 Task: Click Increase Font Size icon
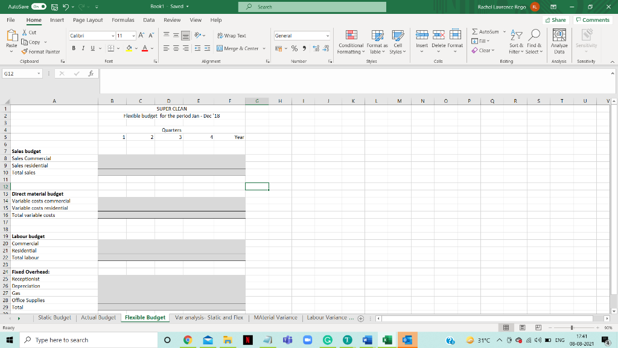click(x=141, y=36)
